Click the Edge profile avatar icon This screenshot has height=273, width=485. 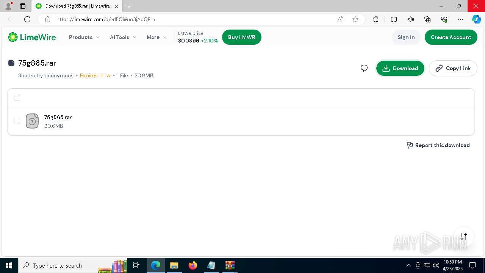click(x=8, y=6)
